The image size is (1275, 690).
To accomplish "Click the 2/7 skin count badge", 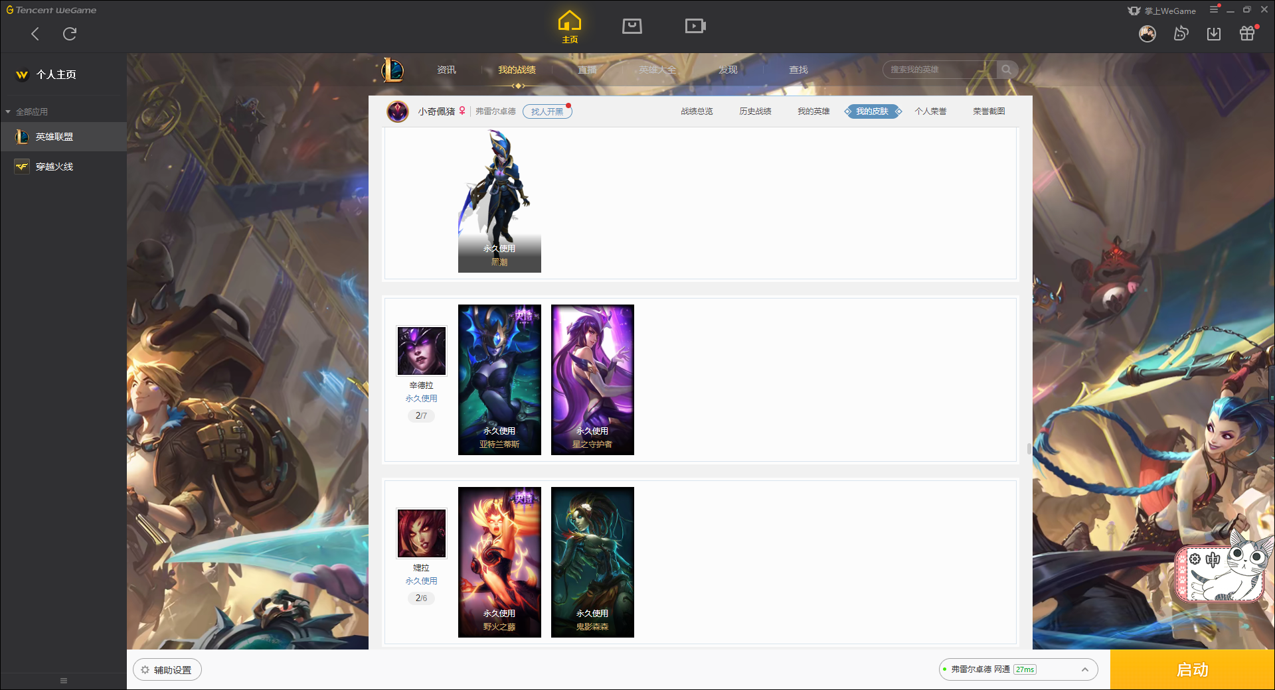I will [421, 416].
